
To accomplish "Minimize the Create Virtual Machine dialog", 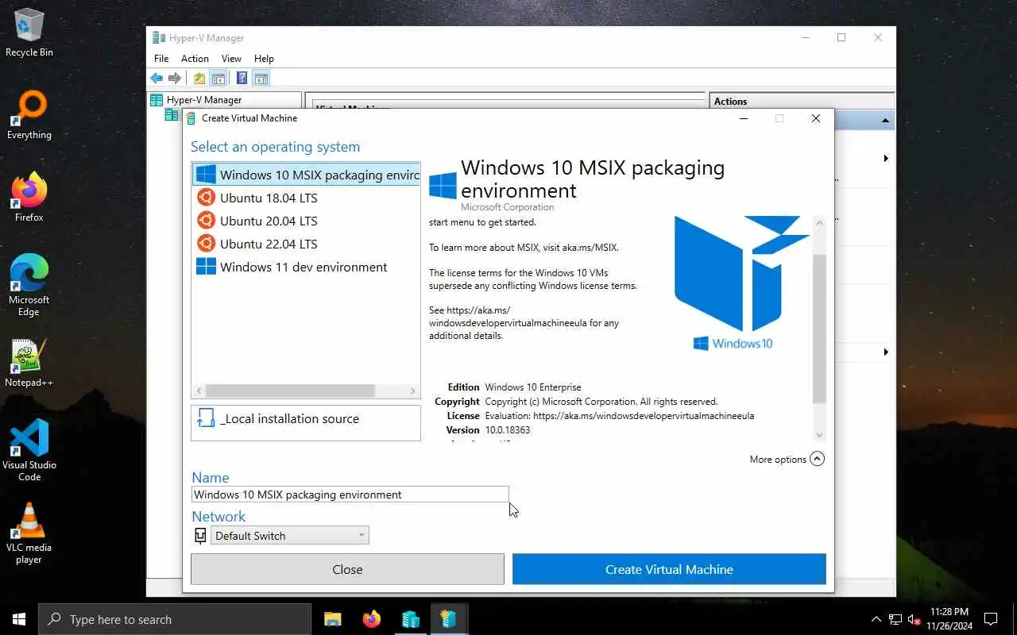I will [744, 118].
